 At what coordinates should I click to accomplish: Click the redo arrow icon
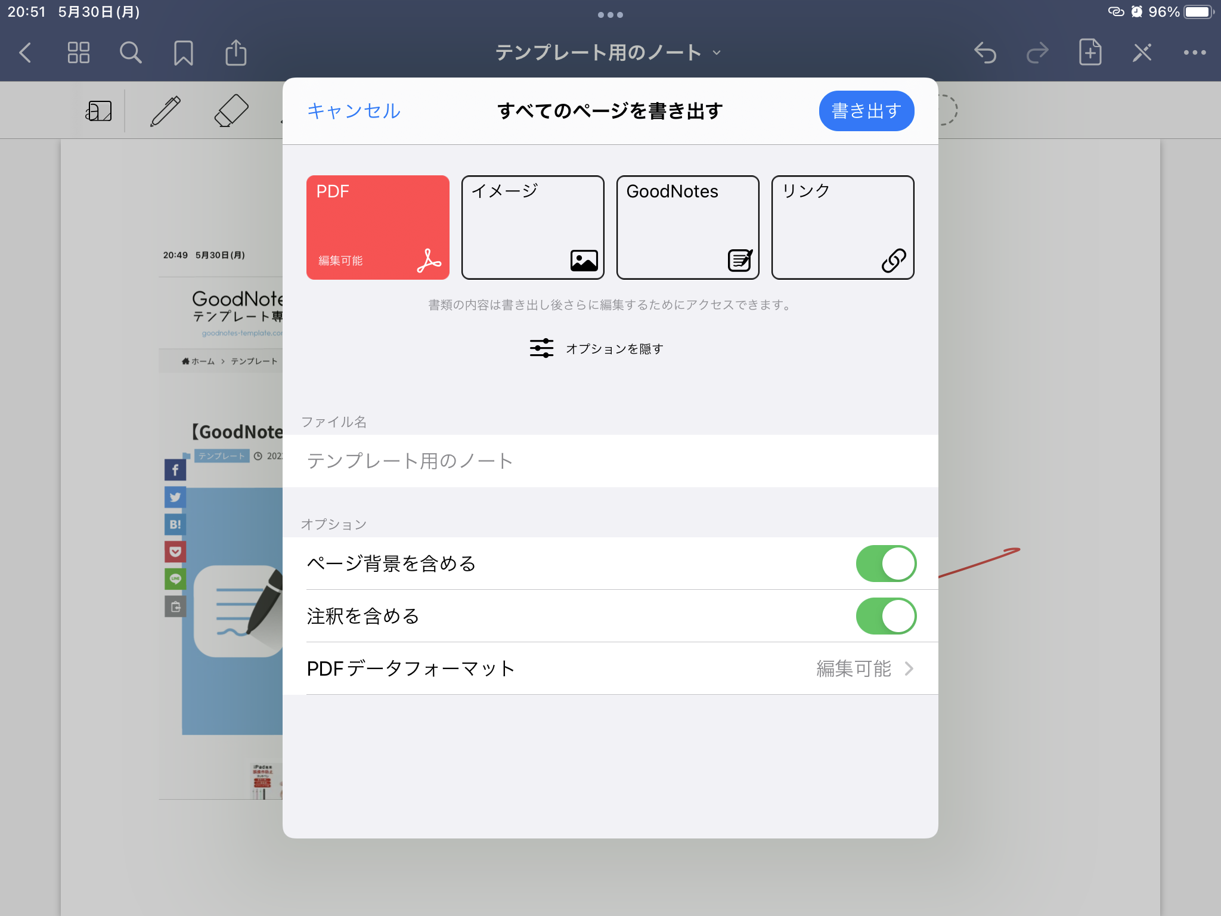(x=1036, y=53)
